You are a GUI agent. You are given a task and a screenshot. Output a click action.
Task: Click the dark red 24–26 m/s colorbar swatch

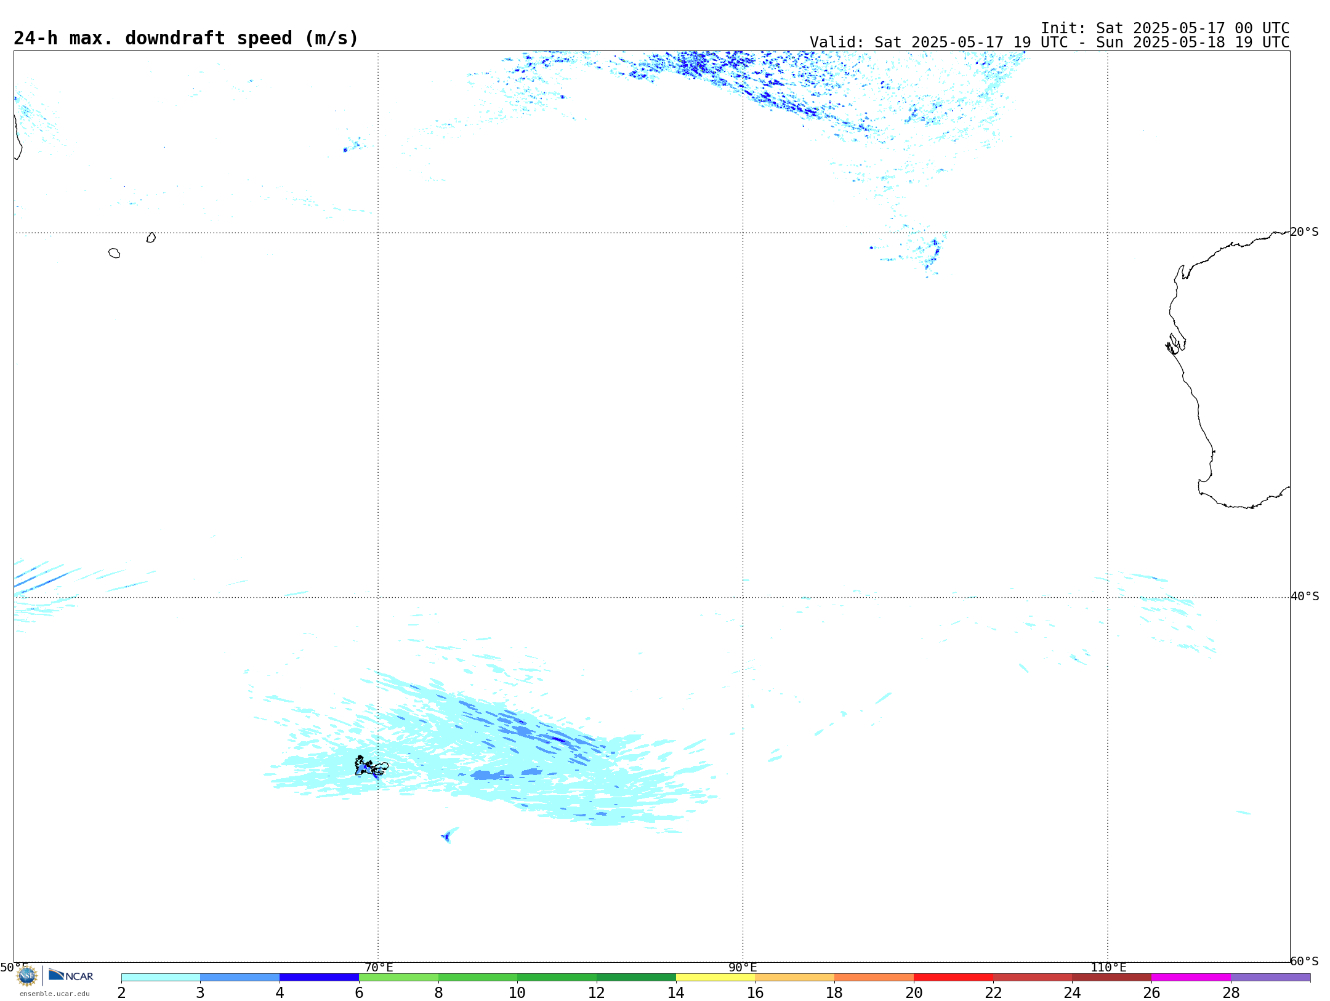(1112, 978)
